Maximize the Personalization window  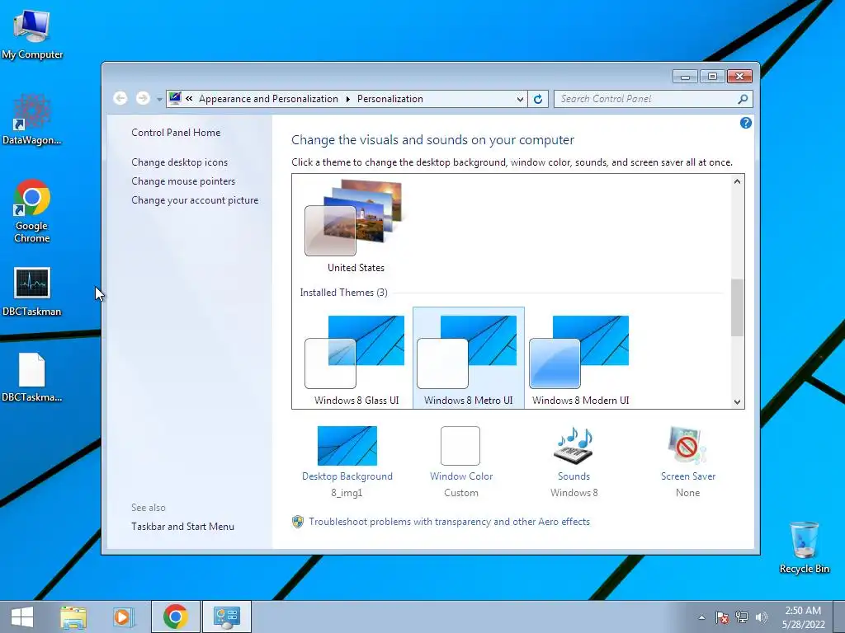coord(712,77)
